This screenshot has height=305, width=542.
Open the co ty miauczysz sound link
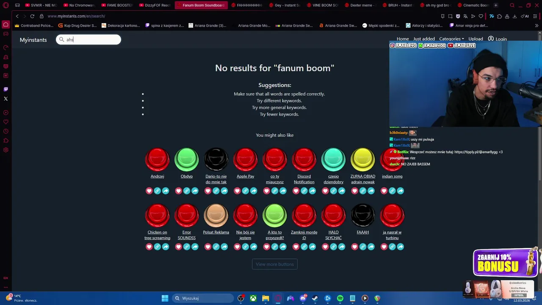[275, 179]
